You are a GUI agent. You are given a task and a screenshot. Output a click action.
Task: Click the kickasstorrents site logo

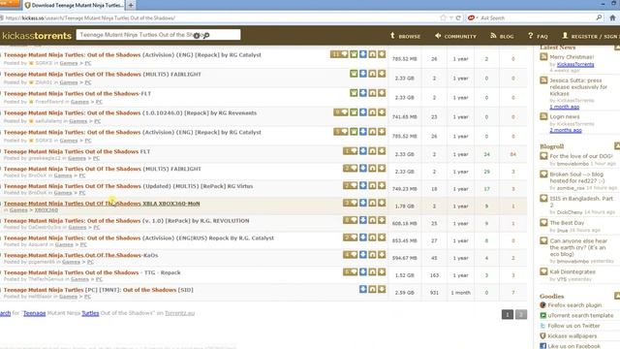click(37, 36)
